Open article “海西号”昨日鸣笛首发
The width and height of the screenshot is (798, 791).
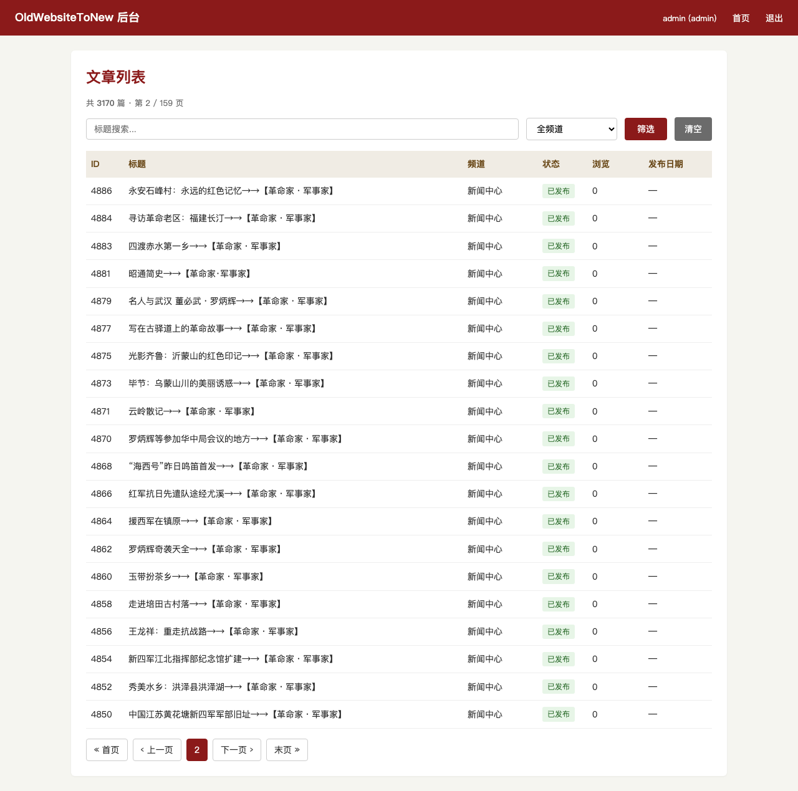[219, 466]
